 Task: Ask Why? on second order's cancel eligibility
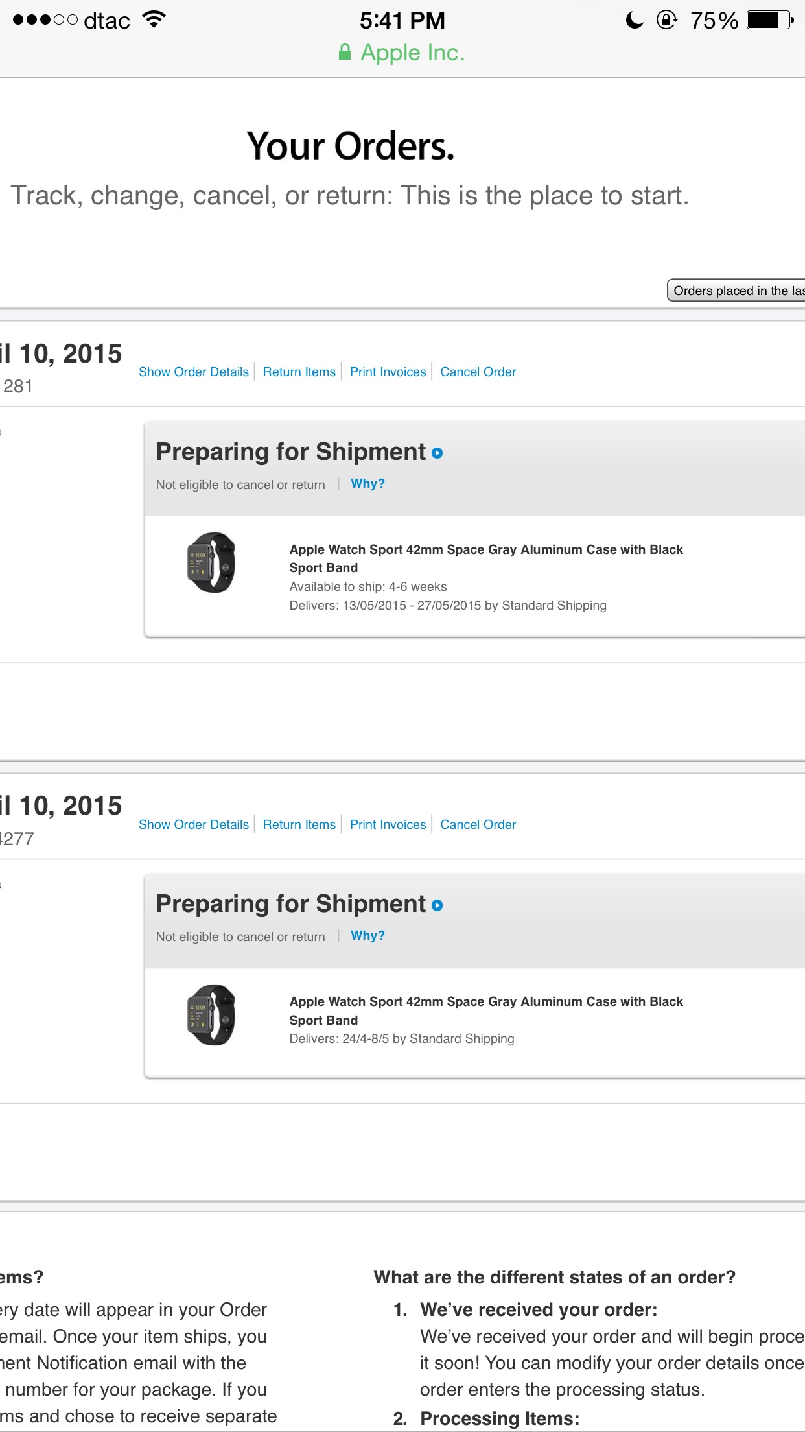point(367,935)
